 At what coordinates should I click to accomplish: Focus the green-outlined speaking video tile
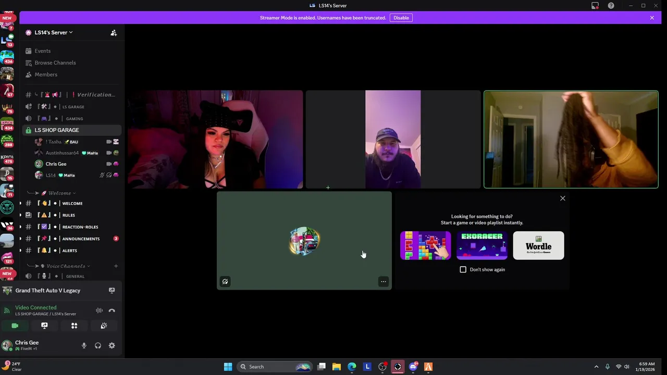click(571, 139)
